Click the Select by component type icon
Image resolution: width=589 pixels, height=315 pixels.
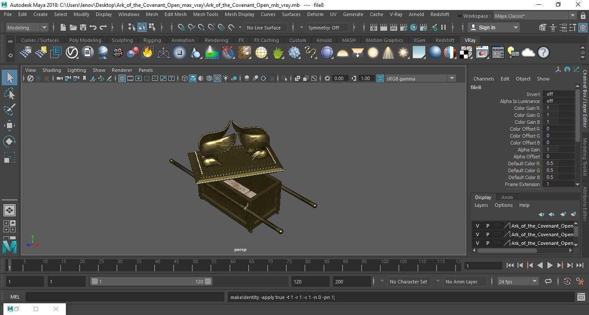(152, 27)
